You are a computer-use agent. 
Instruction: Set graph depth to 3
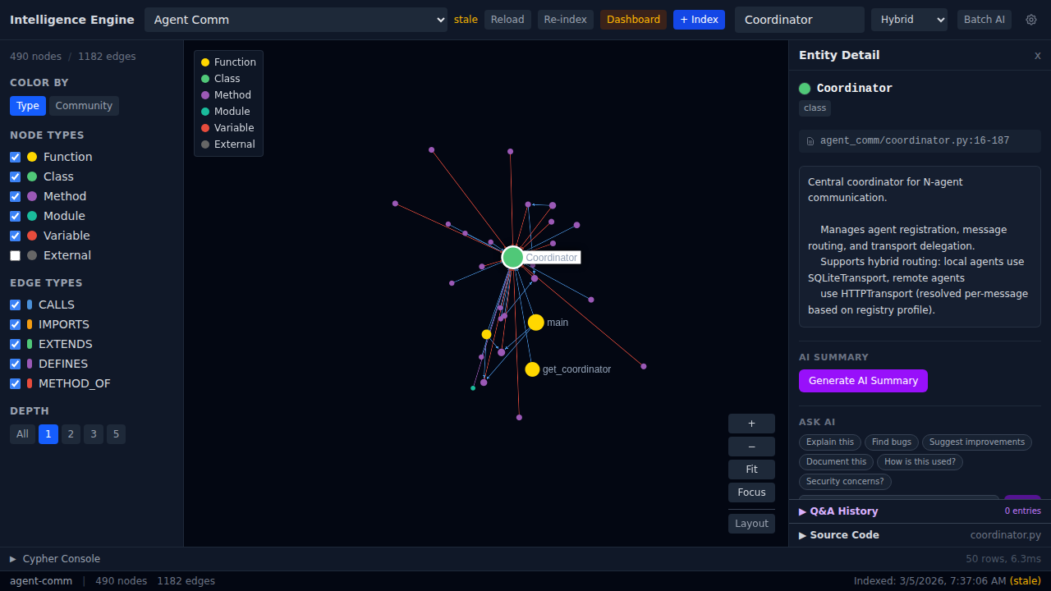point(93,434)
